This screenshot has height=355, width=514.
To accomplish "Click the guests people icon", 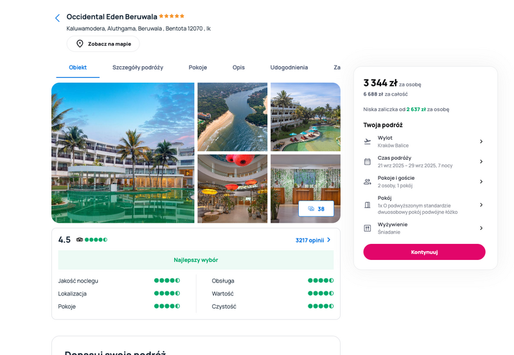I will click(368, 182).
